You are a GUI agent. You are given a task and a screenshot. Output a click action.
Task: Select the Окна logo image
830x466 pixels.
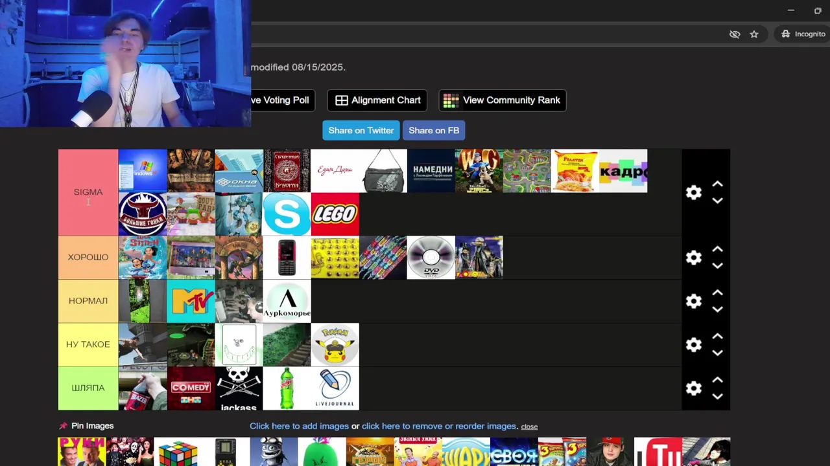point(239,171)
